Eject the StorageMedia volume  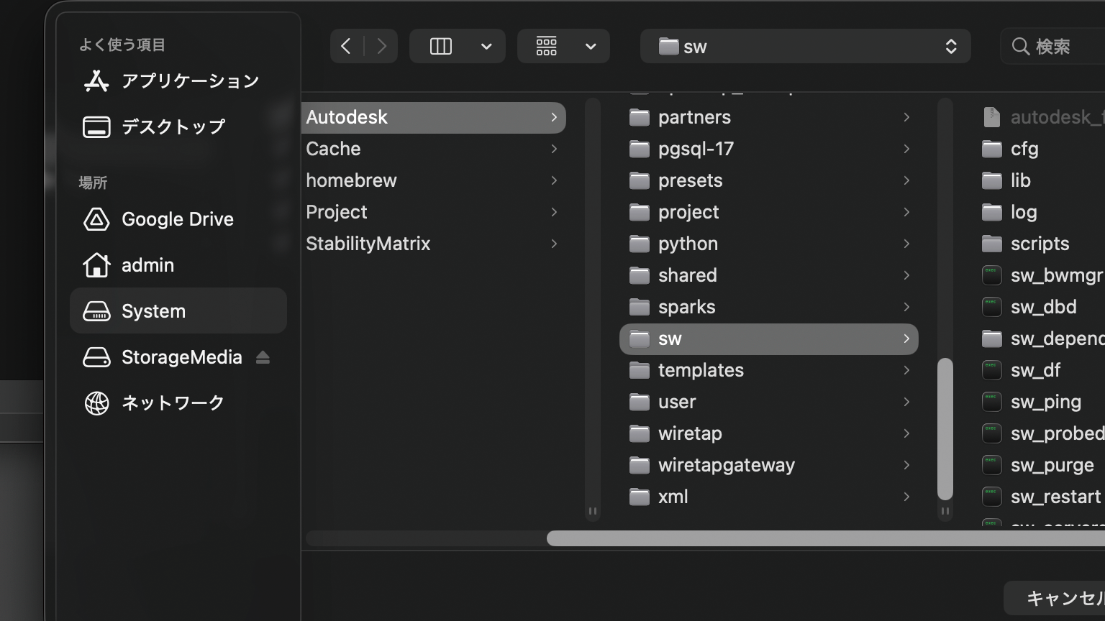tap(263, 357)
